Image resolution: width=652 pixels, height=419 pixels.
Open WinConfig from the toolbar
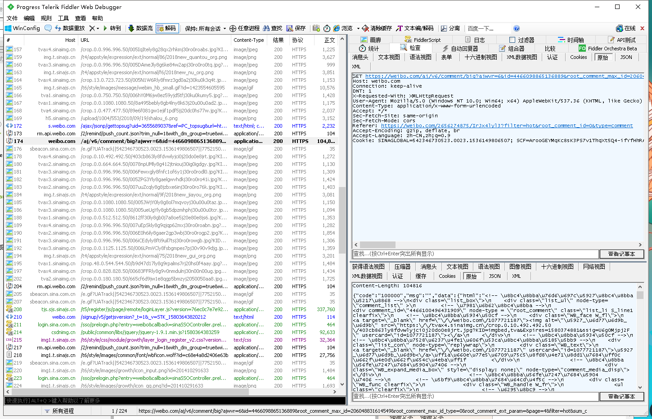22,28
